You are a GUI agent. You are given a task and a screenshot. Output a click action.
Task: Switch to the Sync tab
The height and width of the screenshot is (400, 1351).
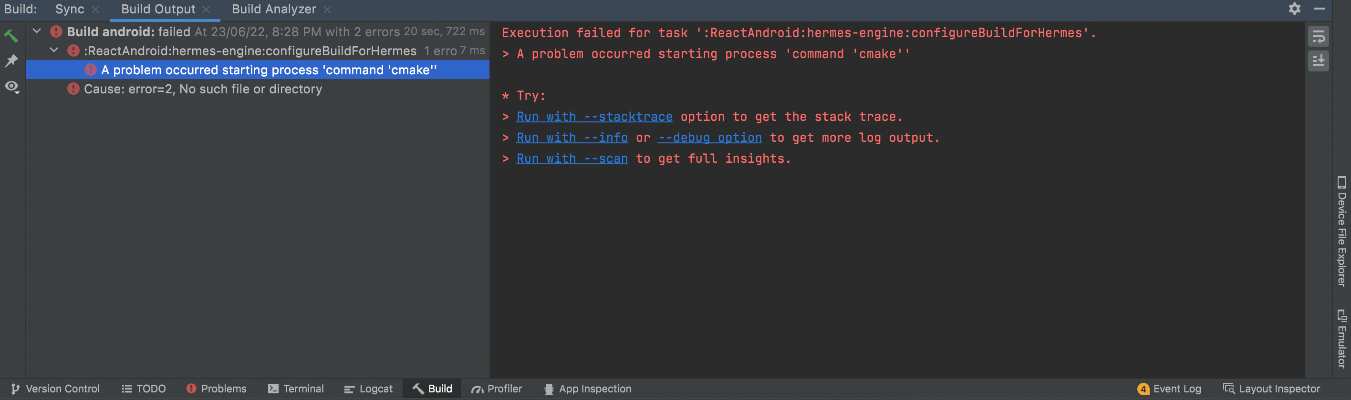69,9
